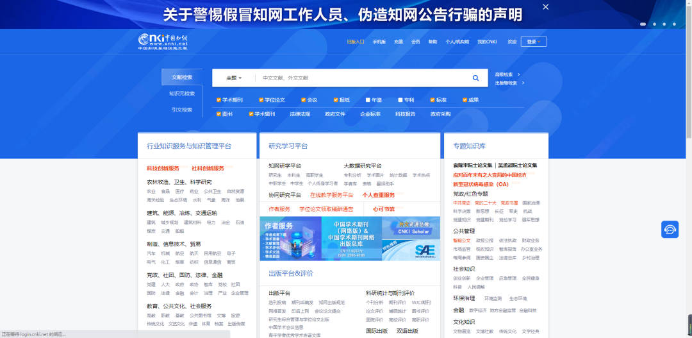Open the 旧版入口 top menu link

tap(355, 42)
